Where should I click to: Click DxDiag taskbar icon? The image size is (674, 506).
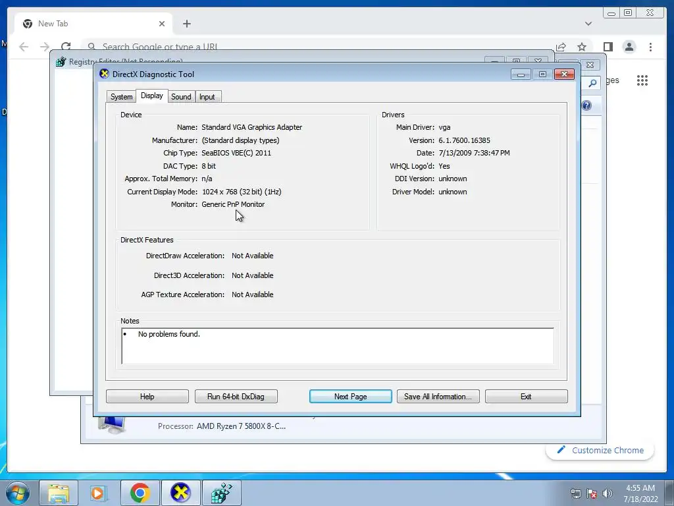pos(180,493)
